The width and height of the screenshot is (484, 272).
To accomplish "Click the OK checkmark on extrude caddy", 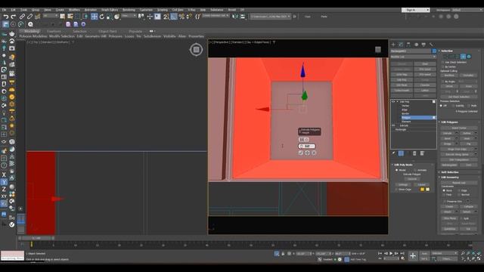I will coord(301,153).
